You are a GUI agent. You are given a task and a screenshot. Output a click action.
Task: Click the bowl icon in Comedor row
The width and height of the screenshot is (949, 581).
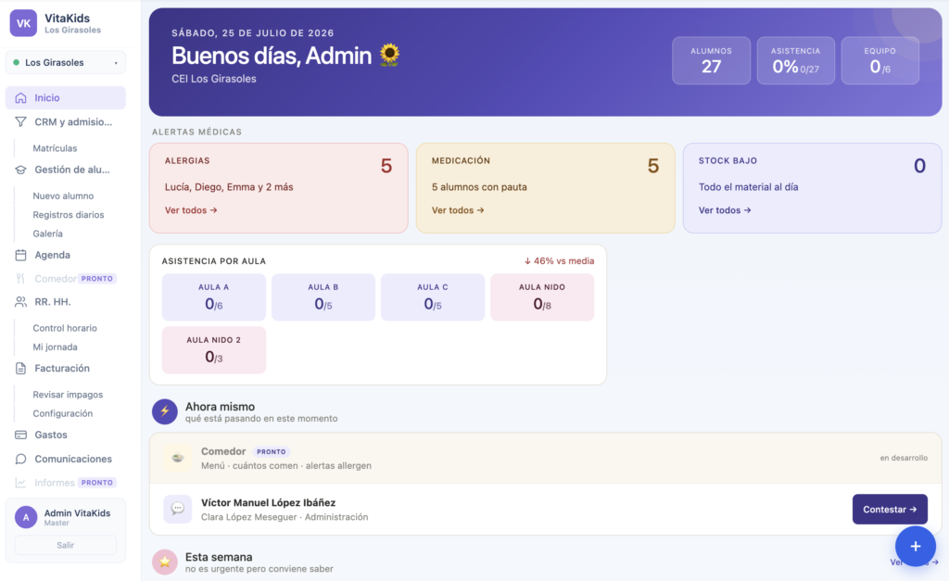(x=177, y=458)
